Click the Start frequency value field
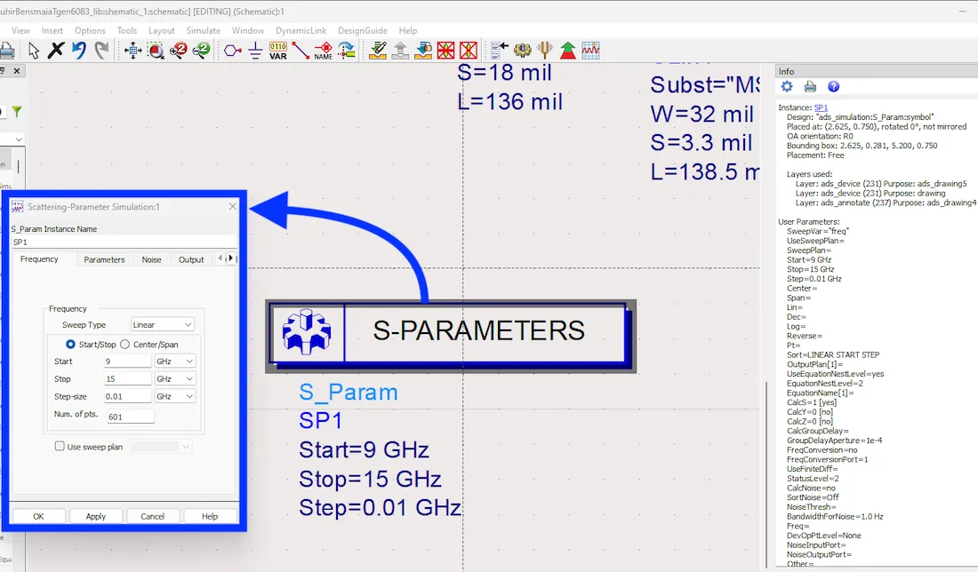The width and height of the screenshot is (978, 572). click(128, 361)
